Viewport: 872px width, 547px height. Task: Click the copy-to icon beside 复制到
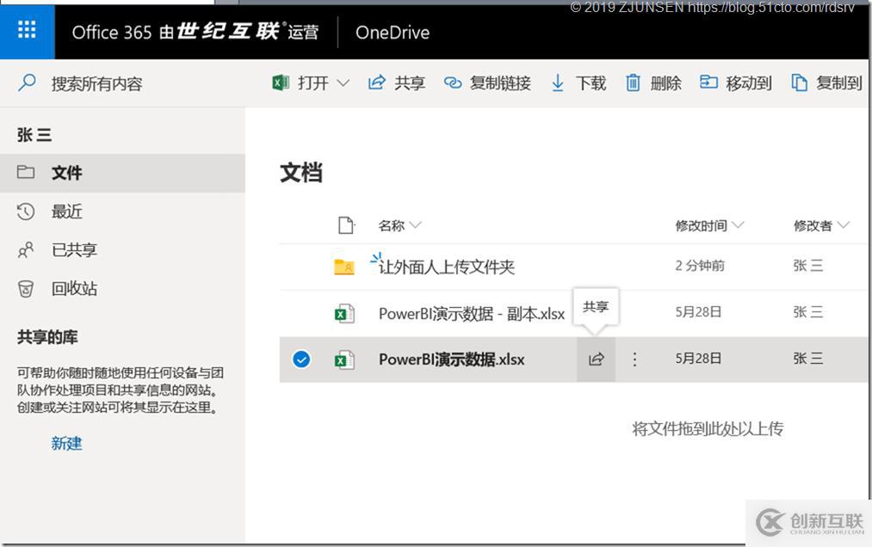point(799,83)
